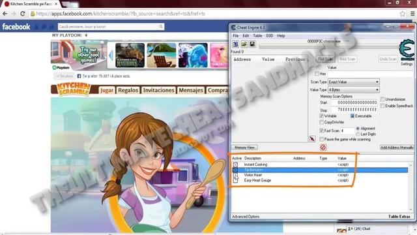The width and height of the screenshot is (417, 235).
Task: Click the Stop address field
Action: 354,110
